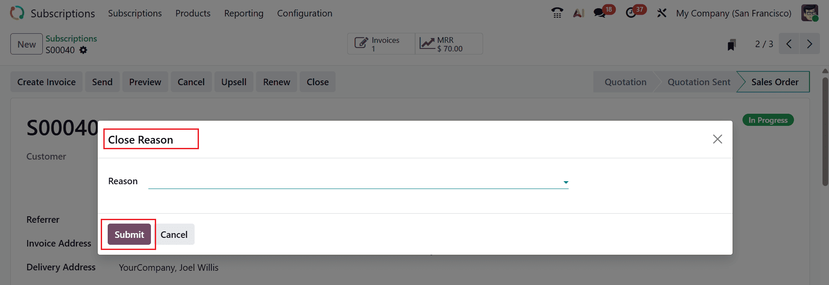
Task: Toggle the In Progress status ribbon
Action: point(768,120)
